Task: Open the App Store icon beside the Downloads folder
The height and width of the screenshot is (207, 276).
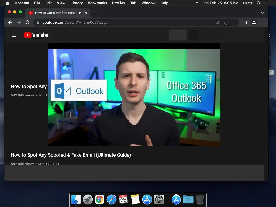Action: 176,200
